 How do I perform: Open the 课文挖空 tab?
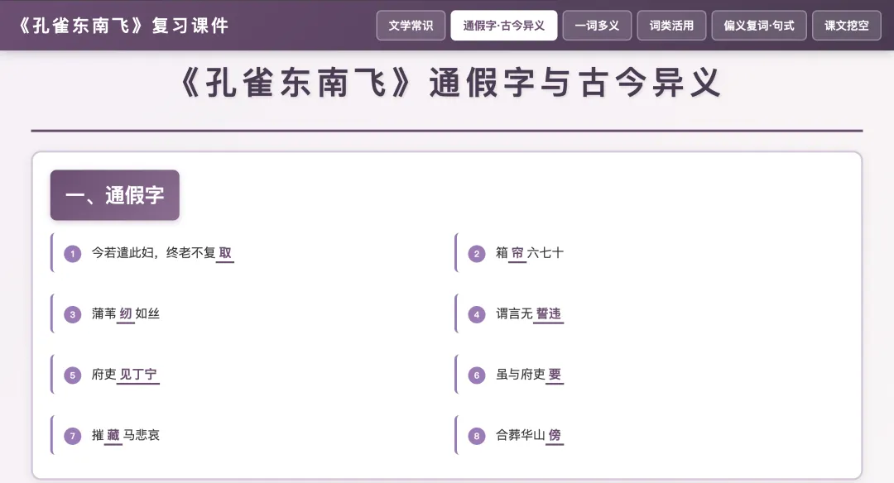[x=847, y=26]
